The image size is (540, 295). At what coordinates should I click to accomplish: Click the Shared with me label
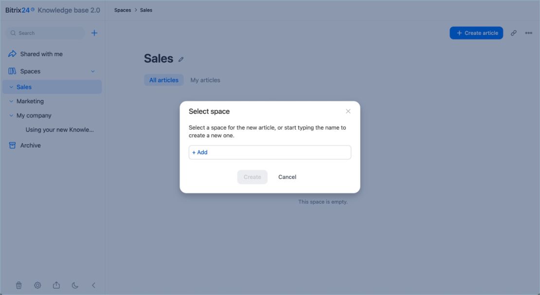pos(41,54)
